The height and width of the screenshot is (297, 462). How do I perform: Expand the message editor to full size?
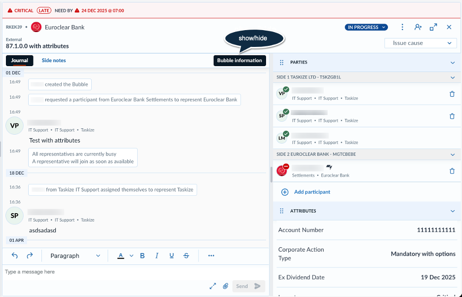(x=213, y=286)
